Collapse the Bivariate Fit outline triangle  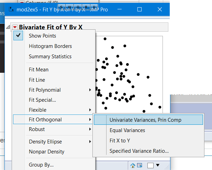tap(8, 27)
